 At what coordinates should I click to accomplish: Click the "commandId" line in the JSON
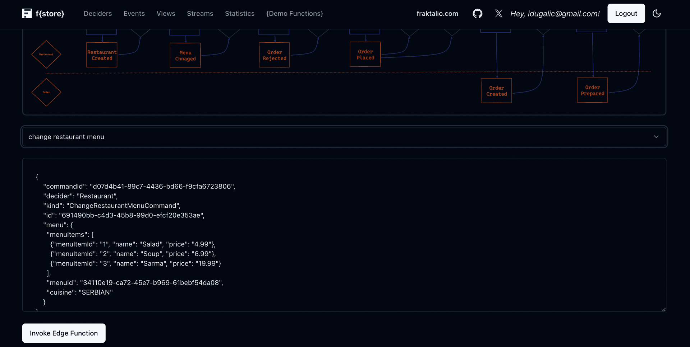tap(139, 187)
